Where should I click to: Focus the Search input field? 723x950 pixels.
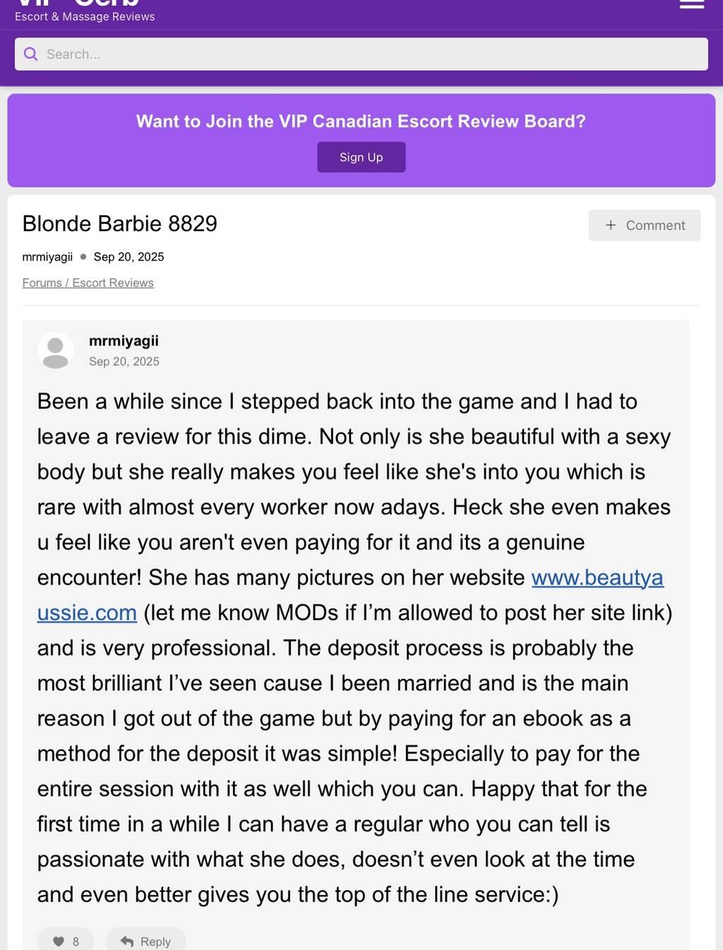(x=367, y=54)
